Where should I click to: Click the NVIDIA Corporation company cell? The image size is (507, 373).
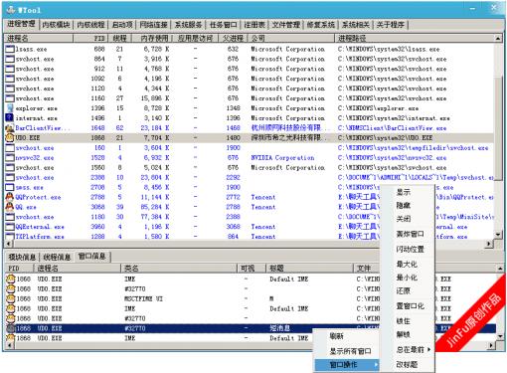pyautogui.click(x=282, y=158)
